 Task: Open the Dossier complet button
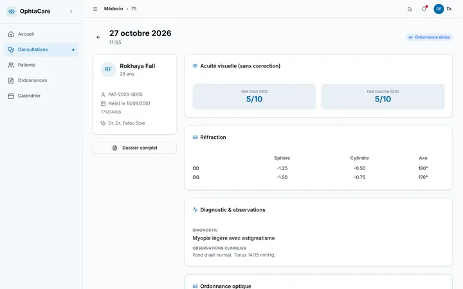(x=134, y=148)
